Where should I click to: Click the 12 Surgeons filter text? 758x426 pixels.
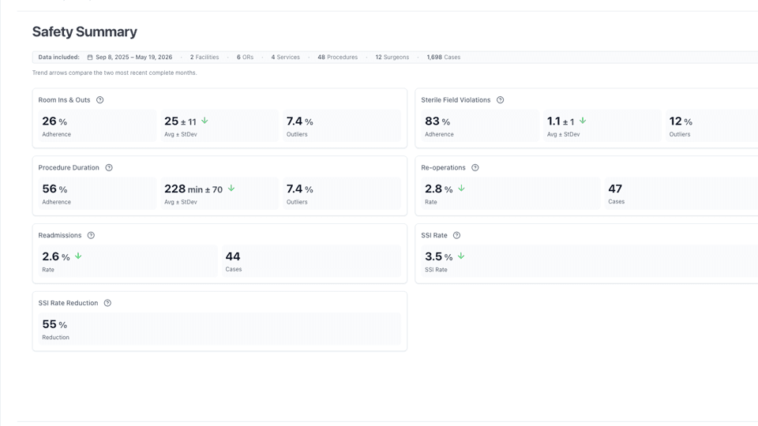(392, 57)
